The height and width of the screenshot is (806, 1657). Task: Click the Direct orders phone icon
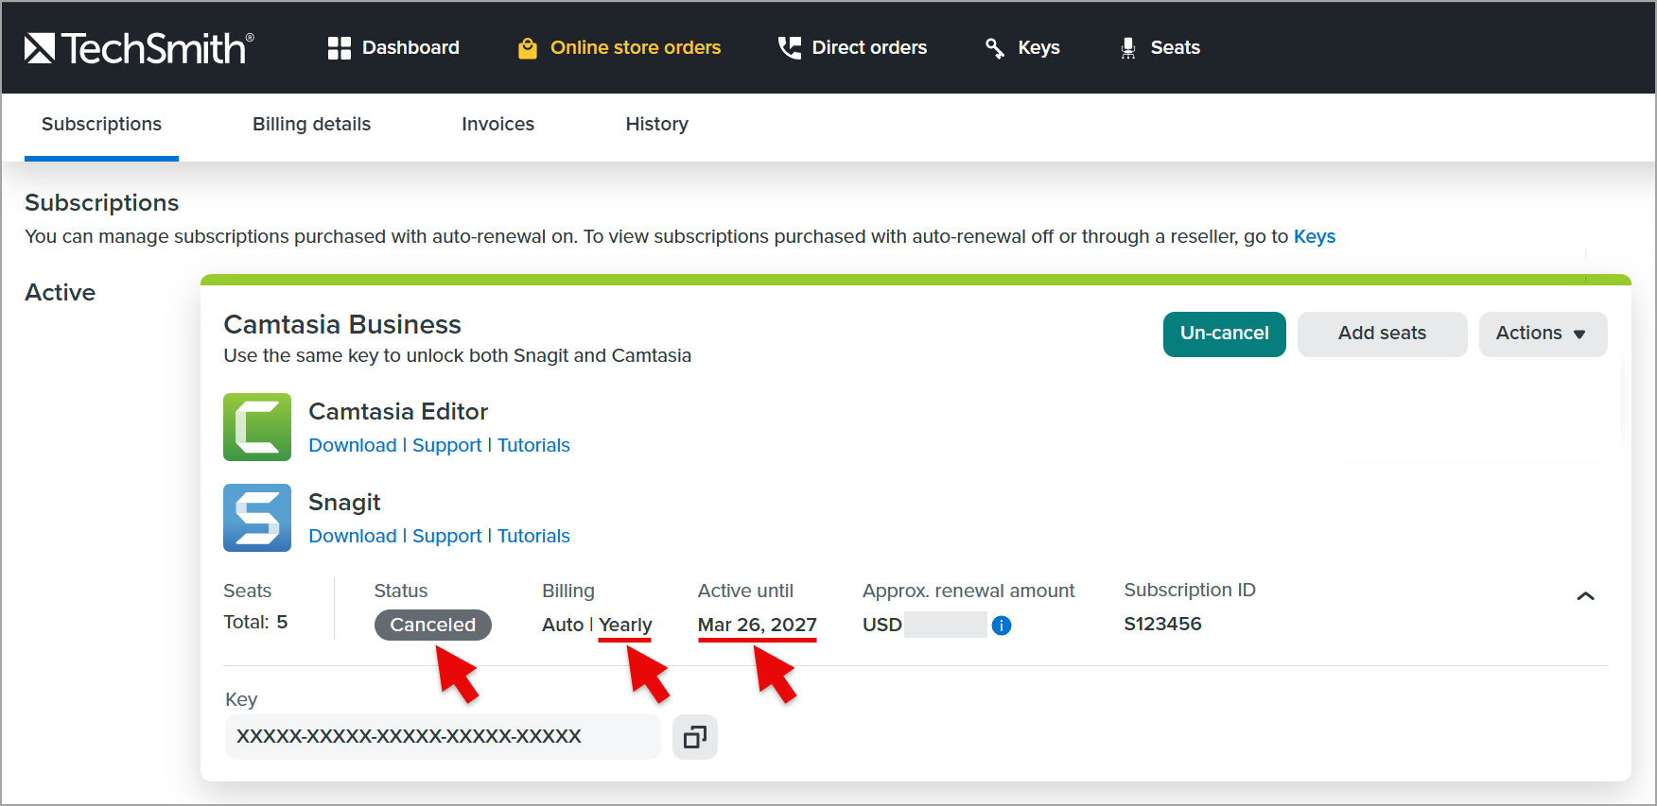[x=789, y=48]
